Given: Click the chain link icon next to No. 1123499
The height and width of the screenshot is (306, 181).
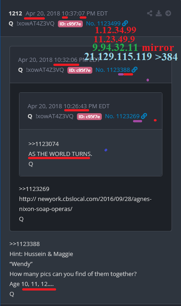Looking at the screenshot, I should tap(125, 24).
